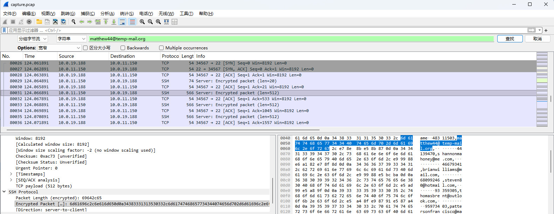This screenshot has height=214, width=554.
Task: Click the 取消 cancel button
Action: pyautogui.click(x=537, y=39)
